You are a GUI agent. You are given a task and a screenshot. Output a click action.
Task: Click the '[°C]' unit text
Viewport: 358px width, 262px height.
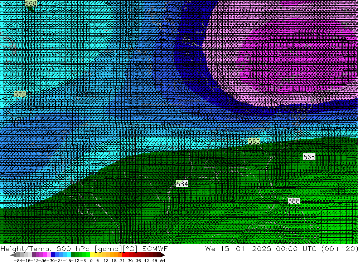(130, 249)
